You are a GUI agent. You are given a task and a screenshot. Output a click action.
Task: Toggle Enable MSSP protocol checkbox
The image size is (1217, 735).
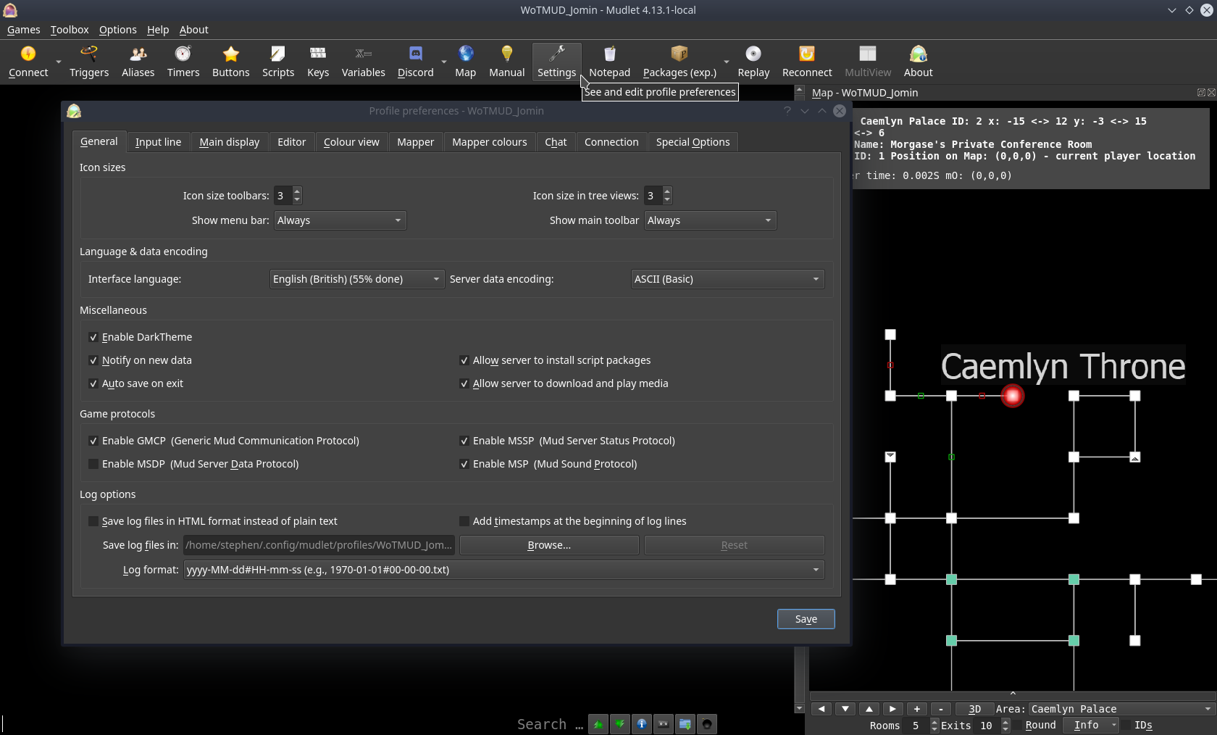tap(464, 441)
